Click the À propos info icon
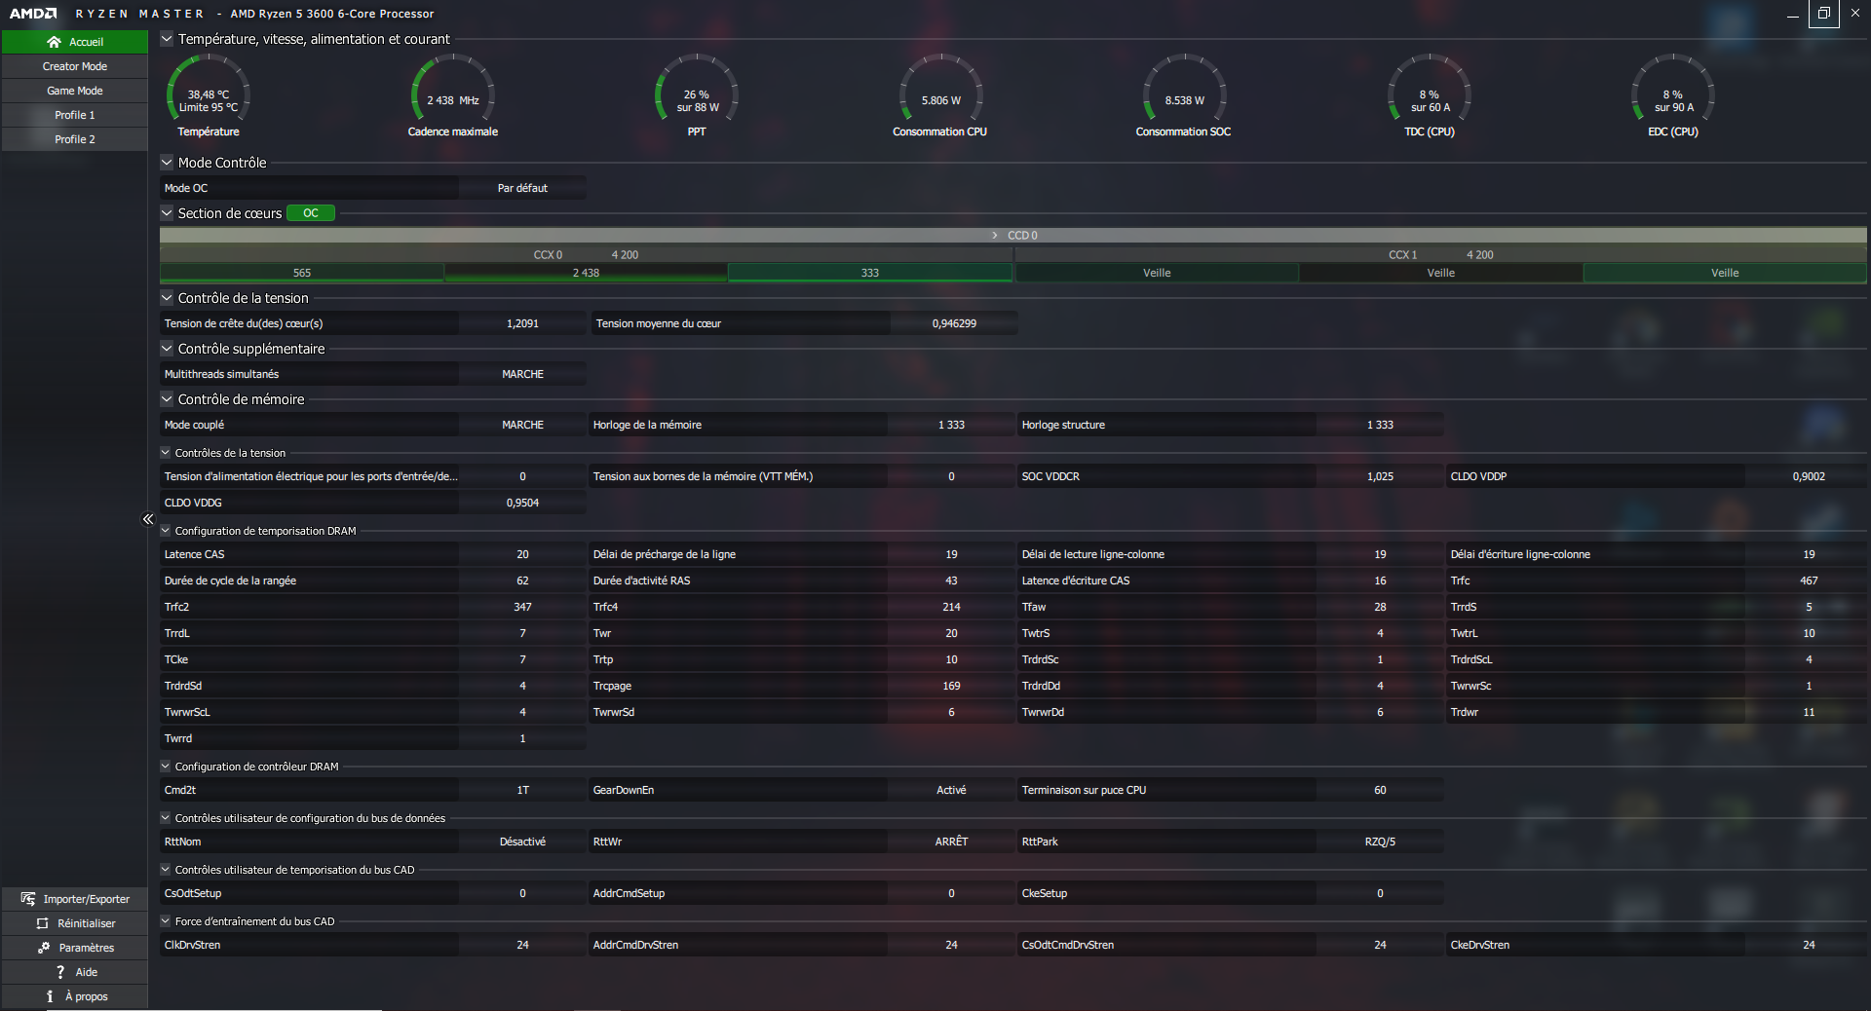This screenshot has width=1871, height=1011. (x=50, y=996)
